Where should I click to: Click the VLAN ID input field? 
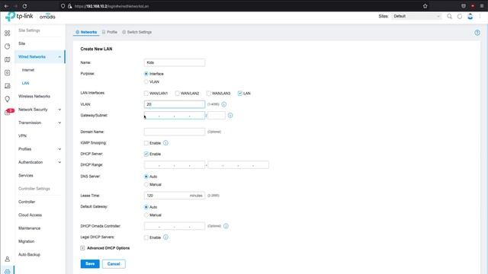click(x=175, y=104)
